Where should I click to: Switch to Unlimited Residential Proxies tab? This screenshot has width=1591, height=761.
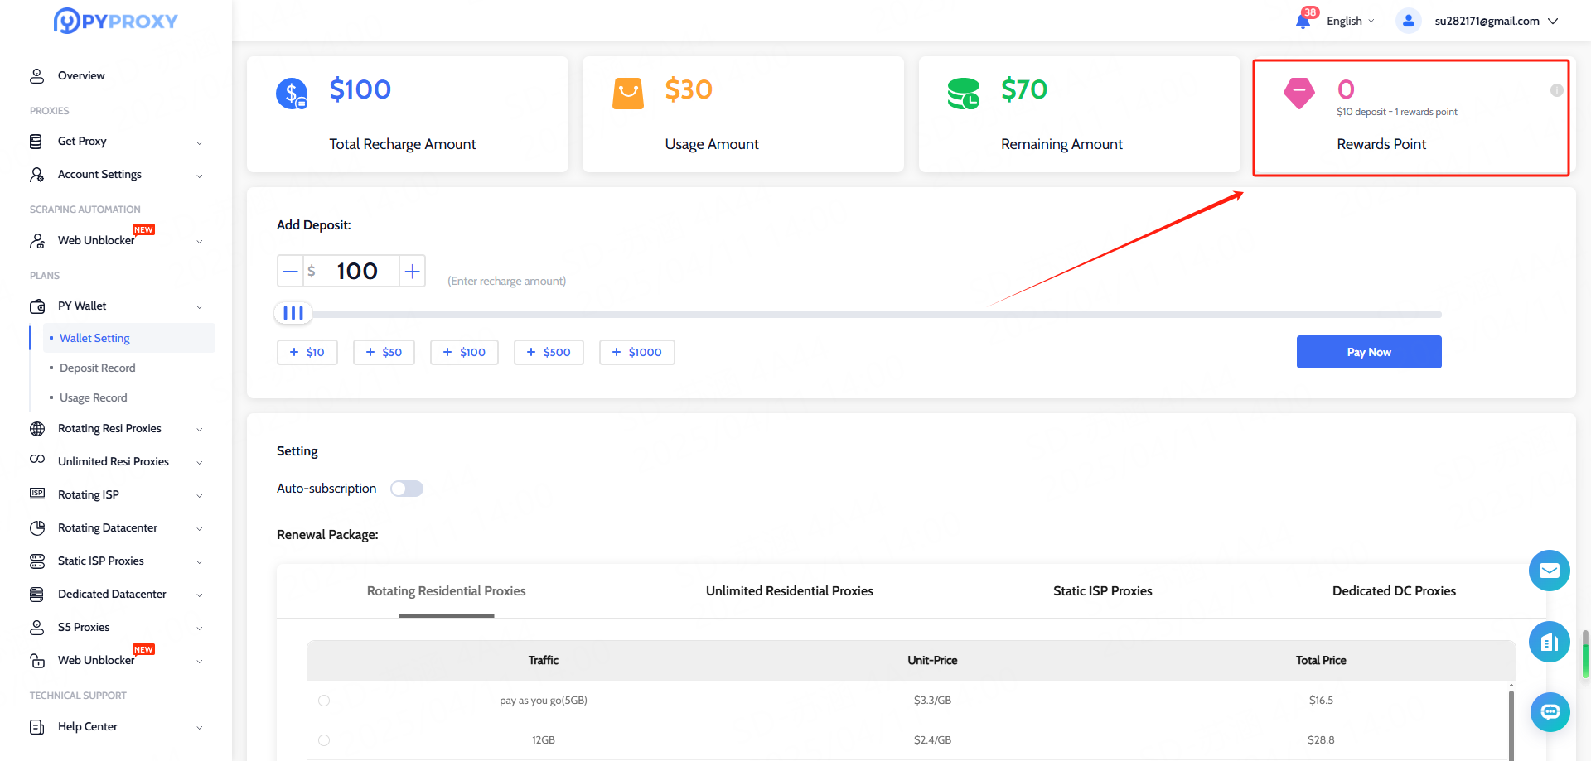click(790, 591)
